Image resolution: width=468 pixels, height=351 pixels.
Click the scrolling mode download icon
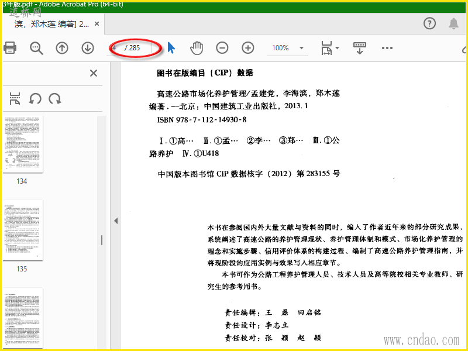coord(359,48)
